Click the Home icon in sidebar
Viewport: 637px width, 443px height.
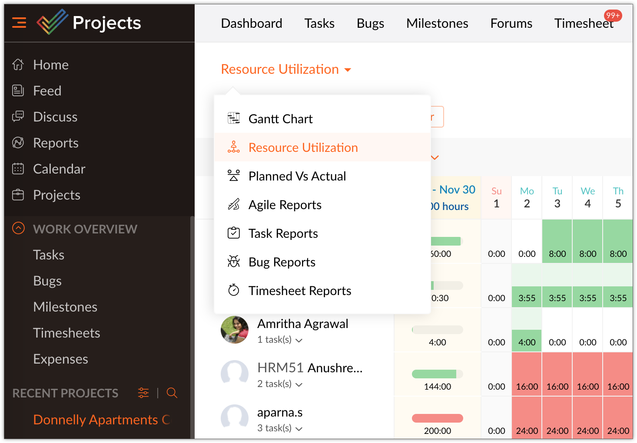[x=18, y=65]
